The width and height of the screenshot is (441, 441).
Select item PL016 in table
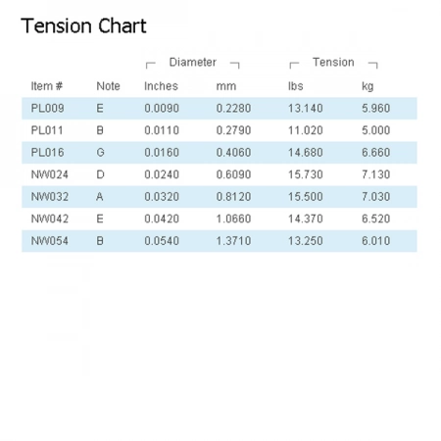(x=48, y=153)
